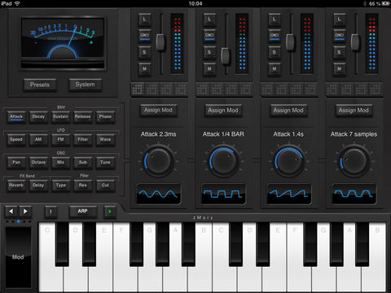Click the volume fader handle on channel two
Viewport: 391px width, 293px height.
click(x=226, y=56)
